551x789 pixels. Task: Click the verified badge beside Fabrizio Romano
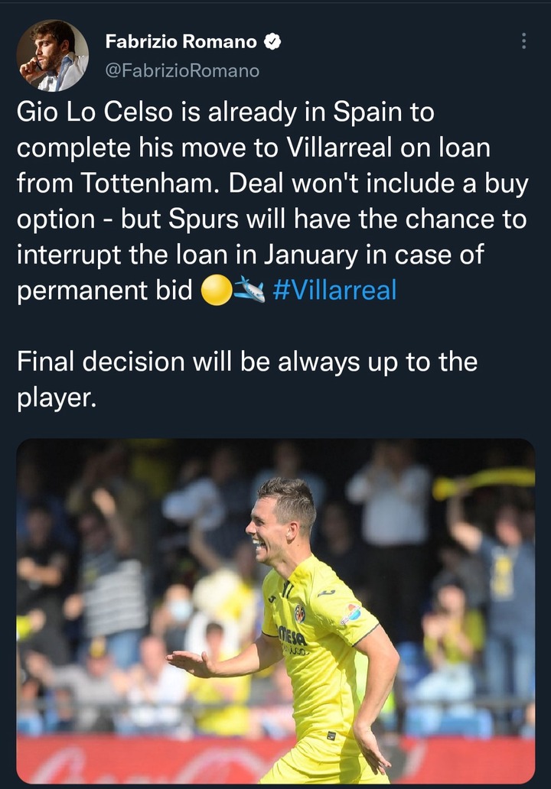272,42
